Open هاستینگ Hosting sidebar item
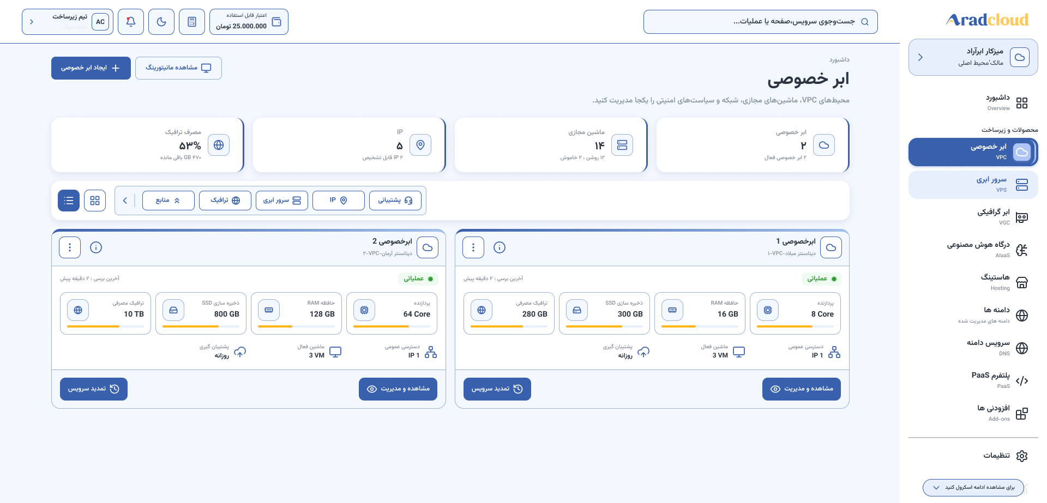 click(x=973, y=283)
